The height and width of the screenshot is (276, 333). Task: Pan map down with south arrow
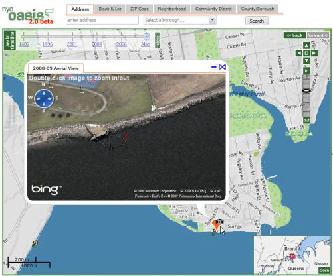(306, 60)
